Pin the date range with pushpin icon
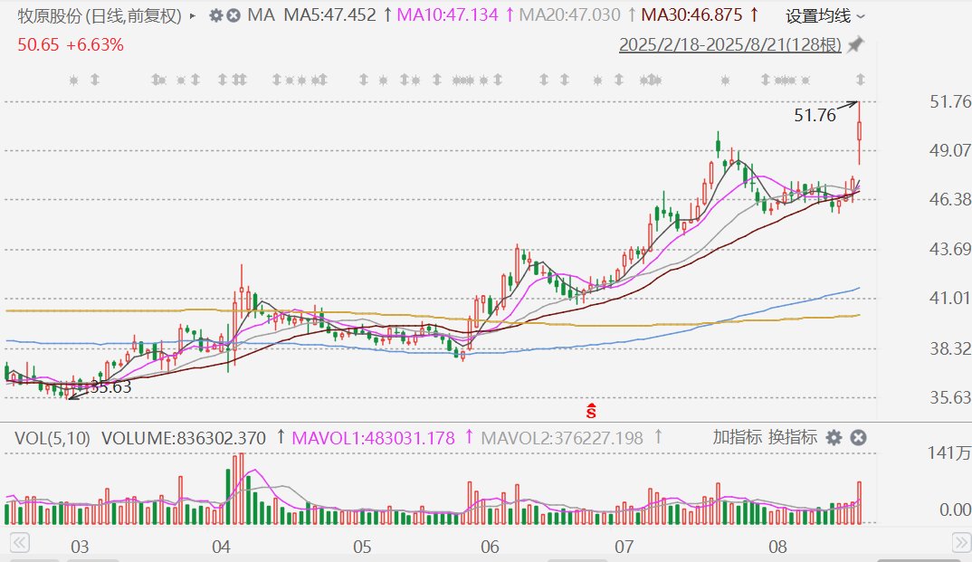This screenshot has width=972, height=562. [x=855, y=44]
